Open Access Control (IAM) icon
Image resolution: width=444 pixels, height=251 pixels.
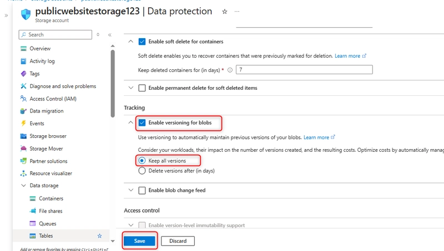coord(23,99)
